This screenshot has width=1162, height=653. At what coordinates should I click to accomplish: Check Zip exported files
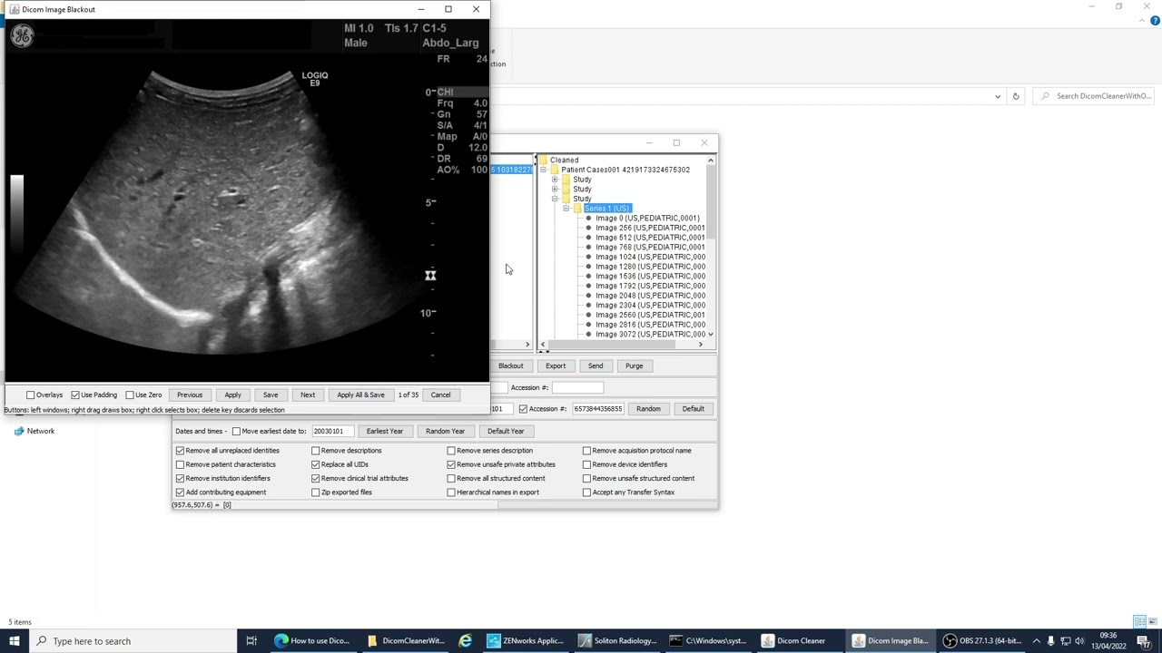316,492
